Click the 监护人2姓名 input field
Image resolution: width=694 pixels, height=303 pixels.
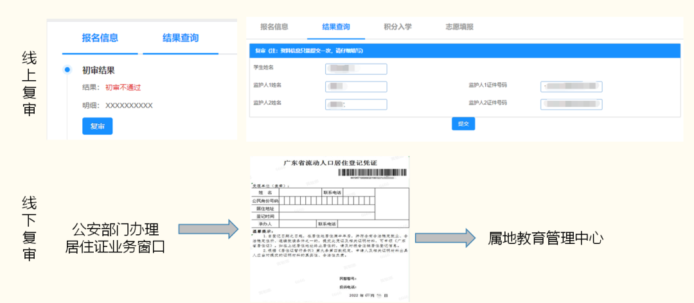(356, 104)
